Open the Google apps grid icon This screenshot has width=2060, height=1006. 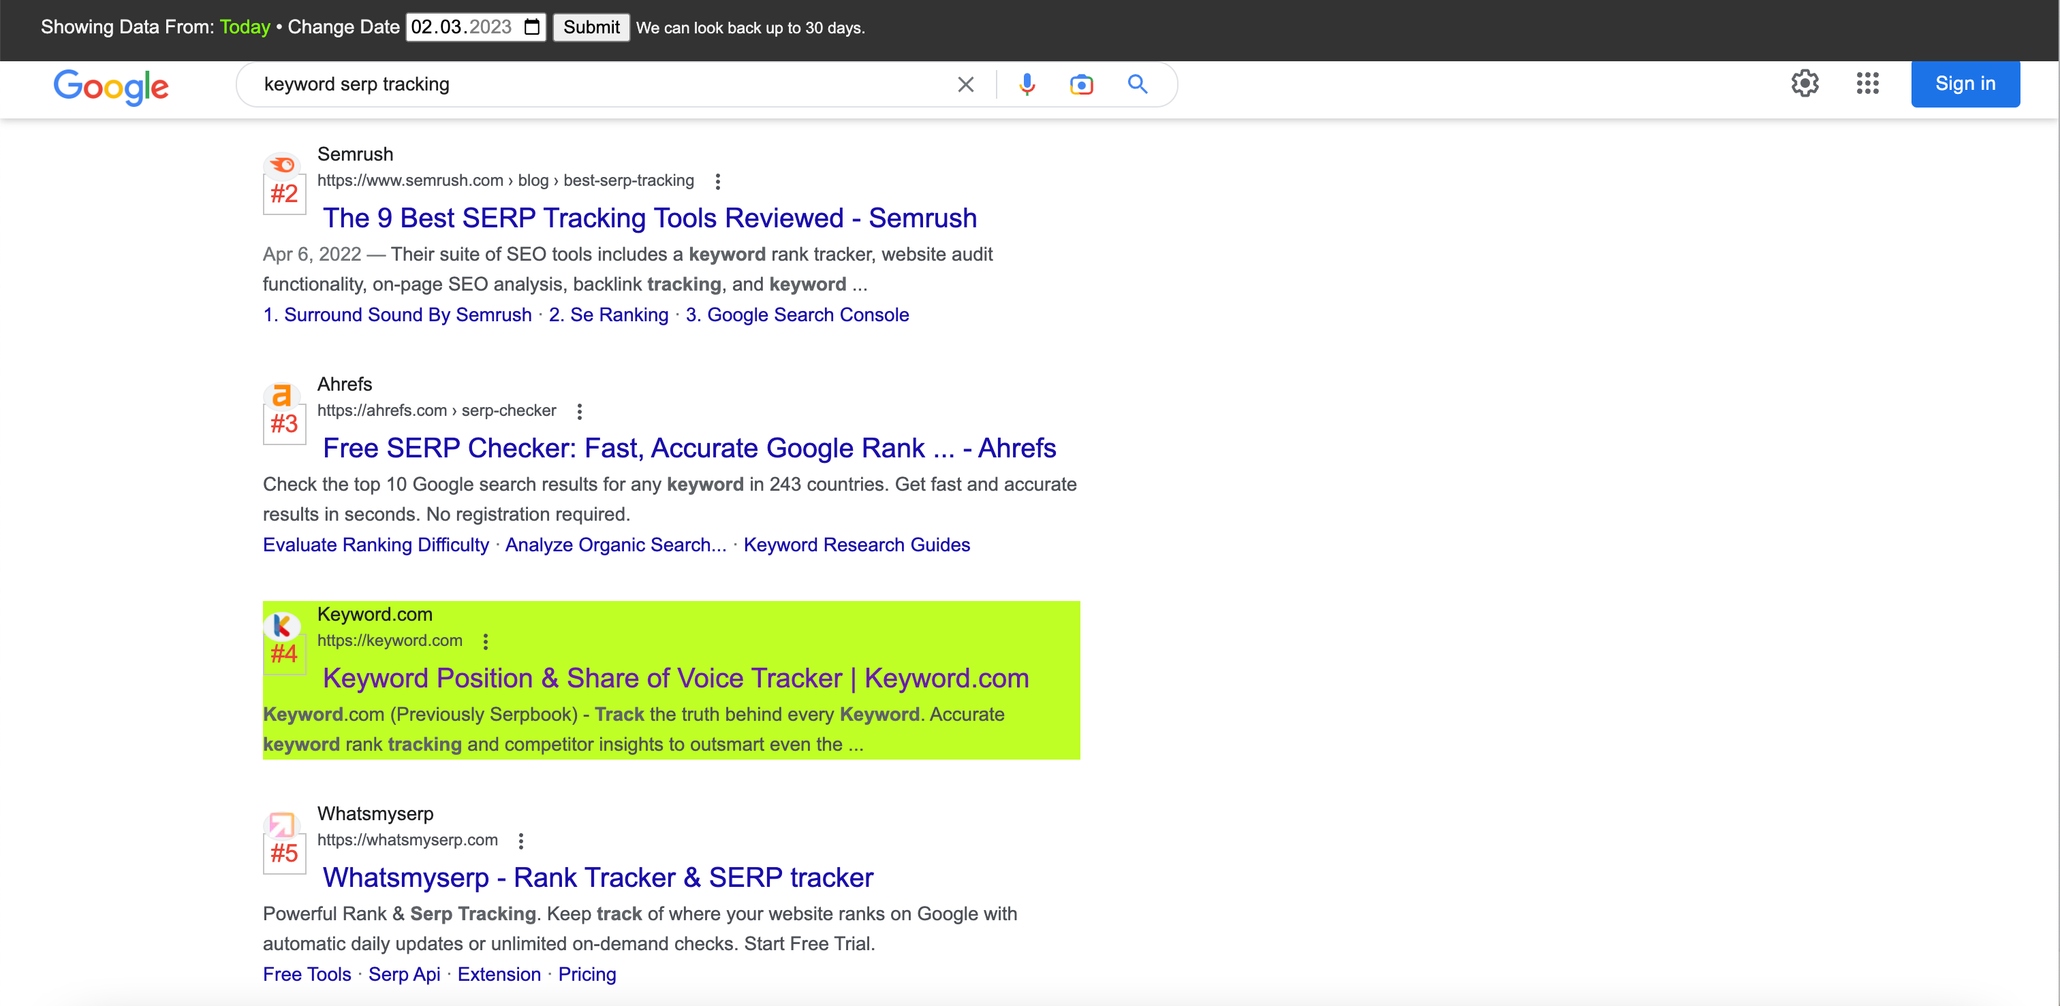point(1867,83)
